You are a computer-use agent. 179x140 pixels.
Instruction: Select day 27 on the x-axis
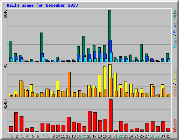147,136
